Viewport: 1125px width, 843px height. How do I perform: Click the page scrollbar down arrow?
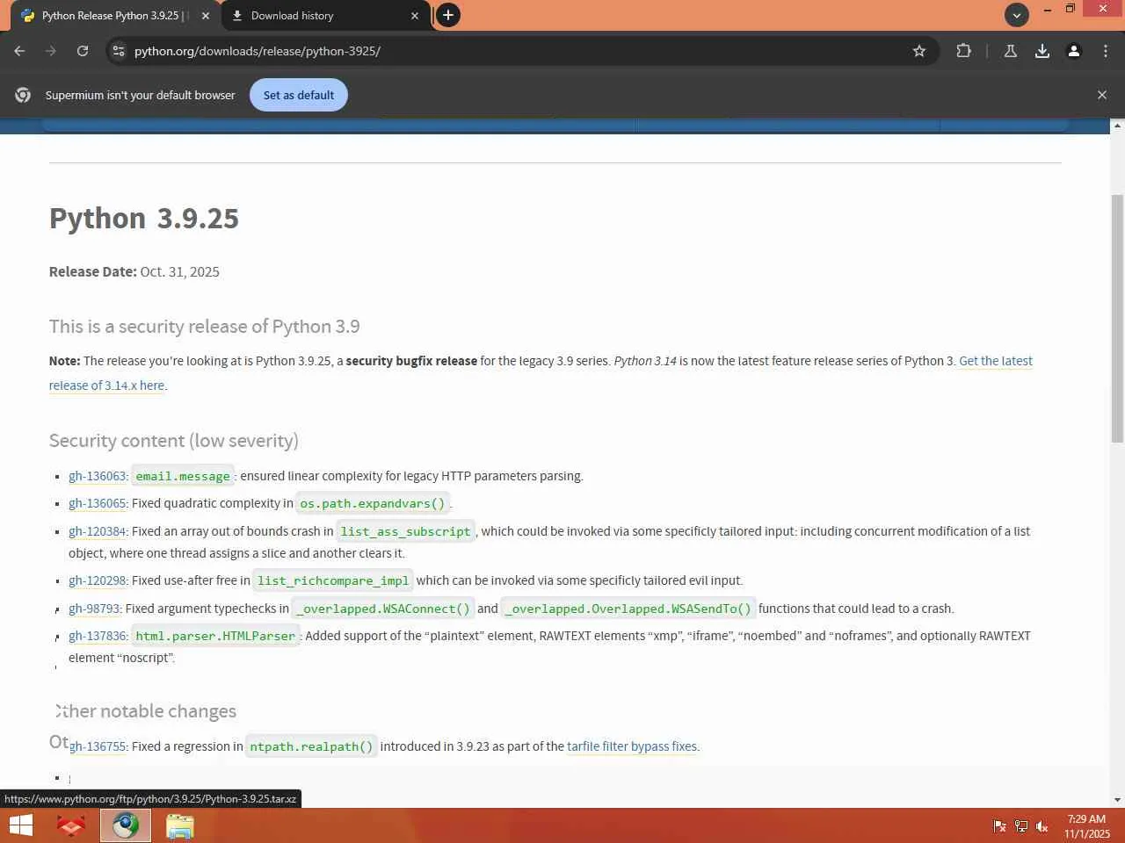pyautogui.click(x=1117, y=800)
